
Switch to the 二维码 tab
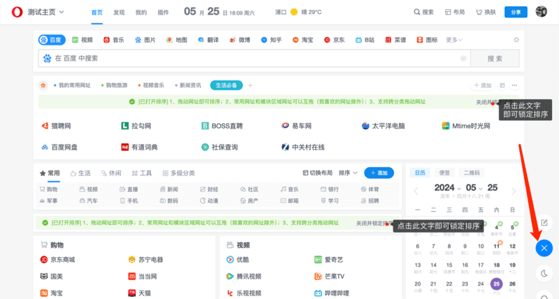click(472, 173)
